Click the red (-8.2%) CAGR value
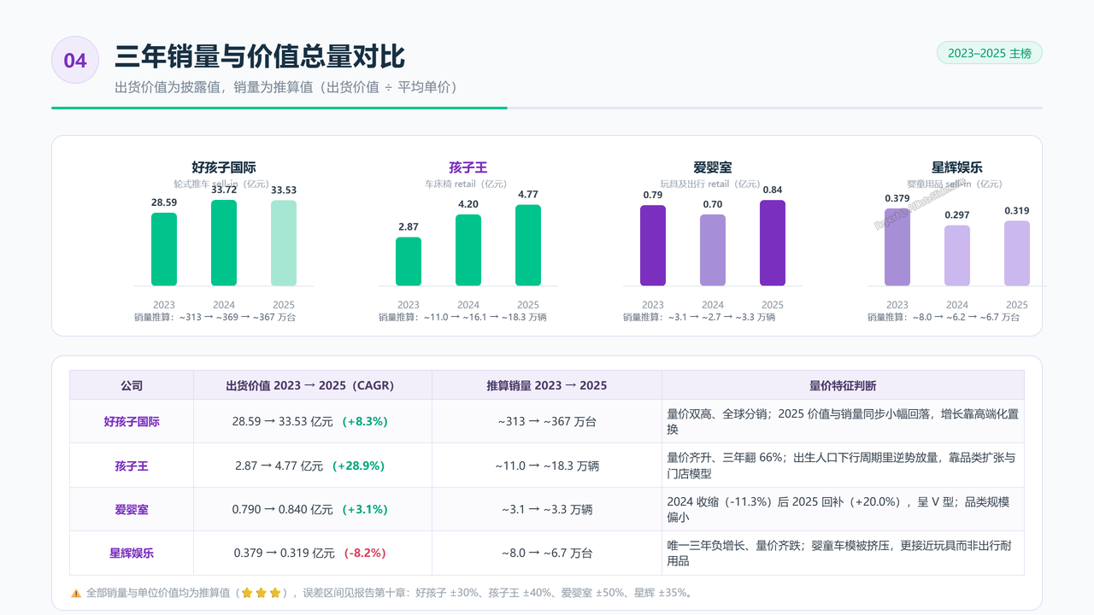The image size is (1094, 615). click(x=365, y=553)
